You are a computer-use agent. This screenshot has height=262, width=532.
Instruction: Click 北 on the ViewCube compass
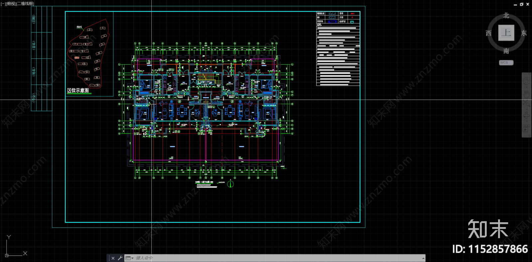click(506, 16)
